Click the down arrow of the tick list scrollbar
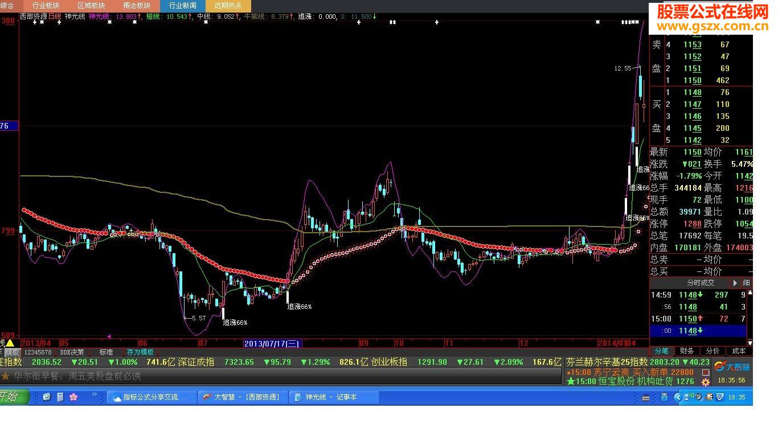Screen dimensions: 778x437 [750, 343]
